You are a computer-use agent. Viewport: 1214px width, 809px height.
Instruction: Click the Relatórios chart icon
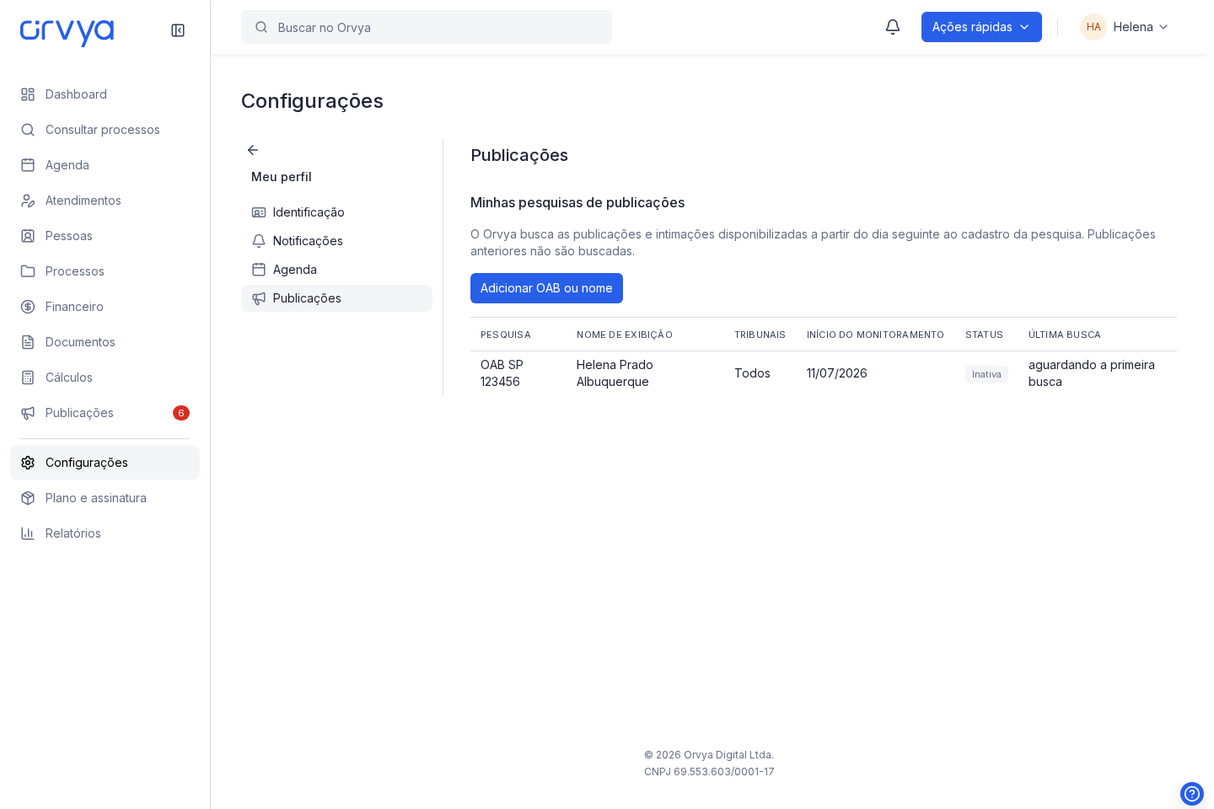tap(28, 533)
